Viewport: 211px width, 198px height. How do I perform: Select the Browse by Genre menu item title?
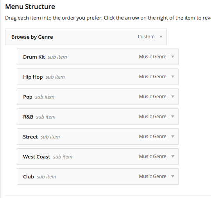[32, 37]
